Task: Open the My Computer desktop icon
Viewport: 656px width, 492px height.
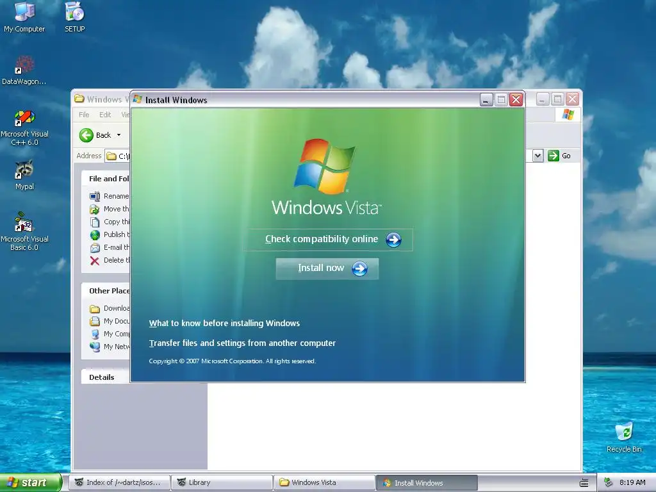Action: click(x=24, y=17)
